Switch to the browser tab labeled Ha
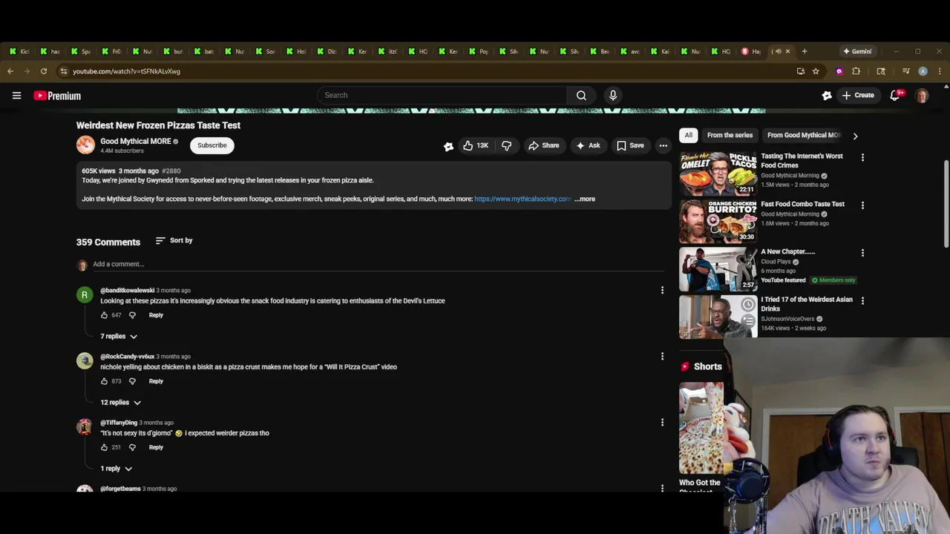The width and height of the screenshot is (950, 534). pyautogui.click(x=751, y=51)
